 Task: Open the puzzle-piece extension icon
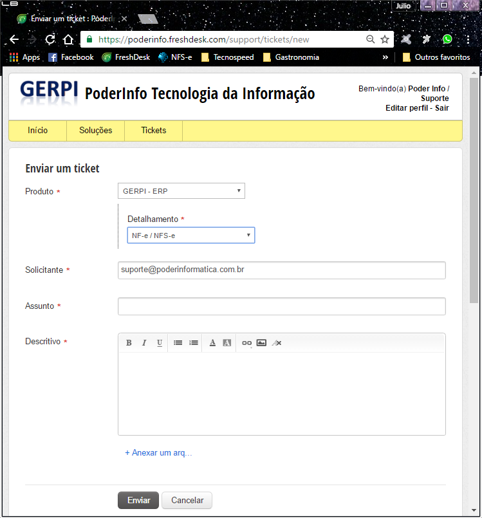click(x=427, y=39)
